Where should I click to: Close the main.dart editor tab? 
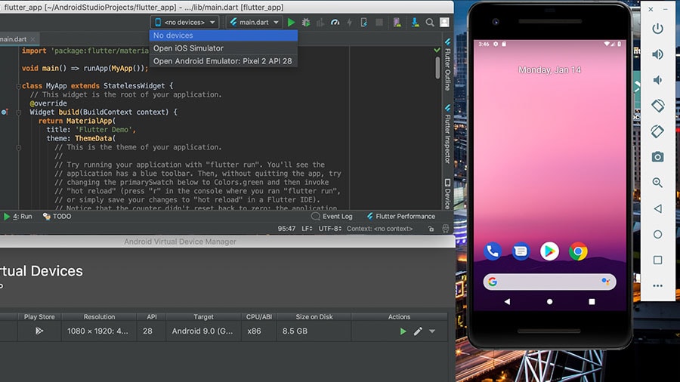[x=32, y=39]
